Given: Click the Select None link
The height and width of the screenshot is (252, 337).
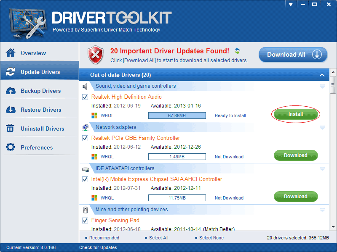Looking at the screenshot, I should point(211,238).
